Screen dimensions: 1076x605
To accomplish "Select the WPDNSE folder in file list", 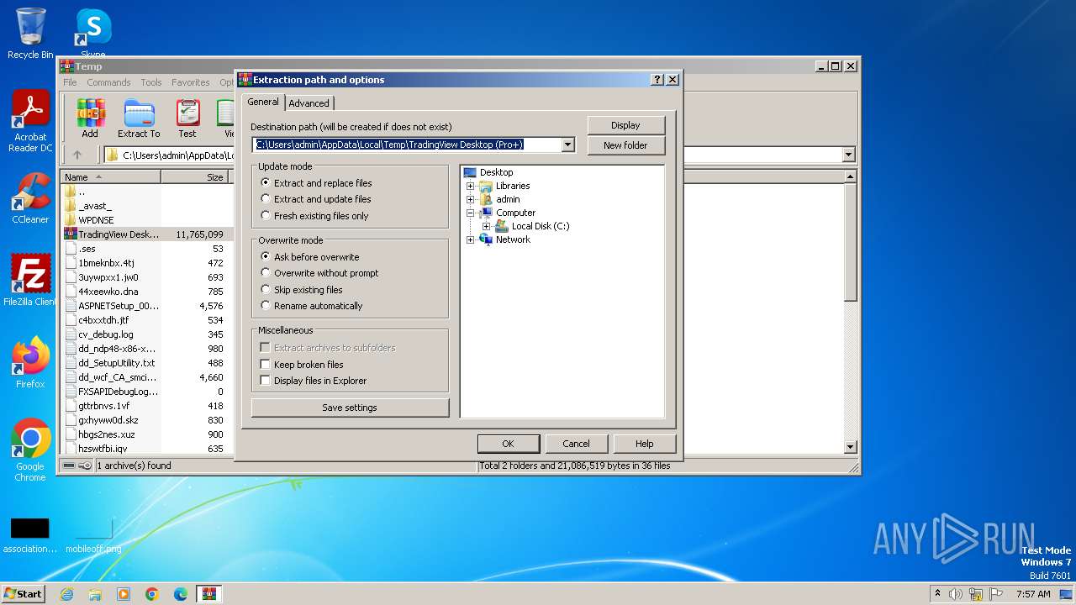I will (96, 220).
